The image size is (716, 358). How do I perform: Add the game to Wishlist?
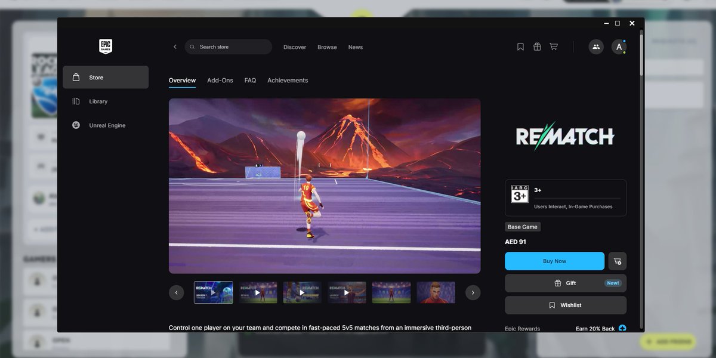click(566, 305)
